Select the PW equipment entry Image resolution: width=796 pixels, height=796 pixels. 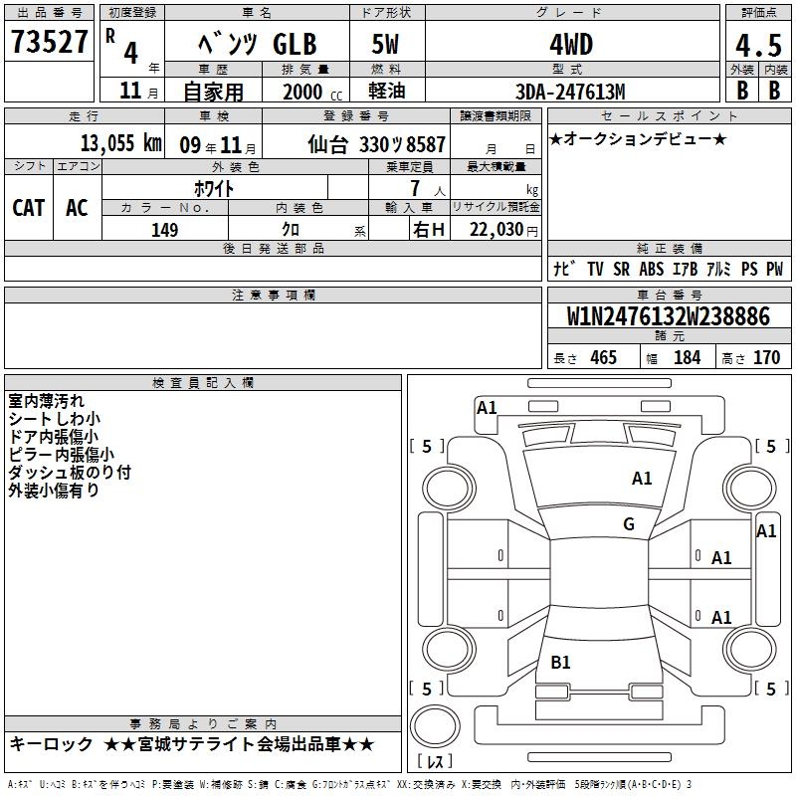click(x=775, y=269)
